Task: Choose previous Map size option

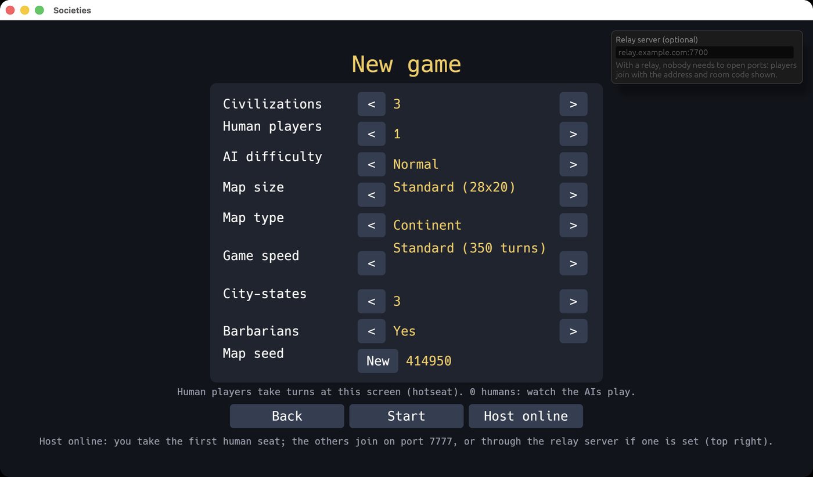Action: (x=372, y=194)
